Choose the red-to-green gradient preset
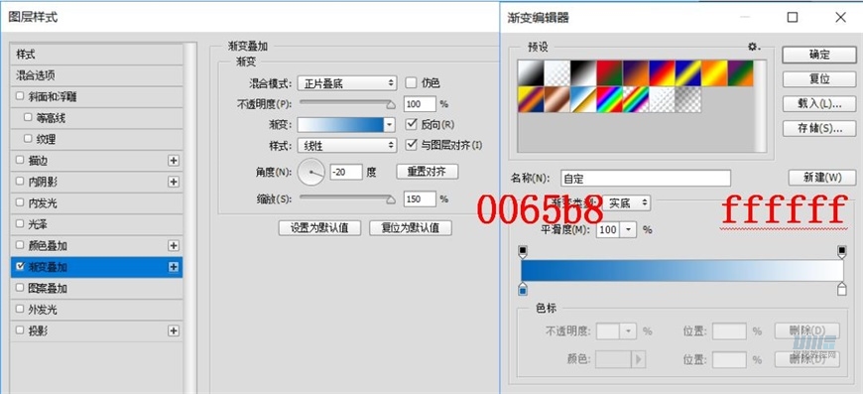 [610, 72]
